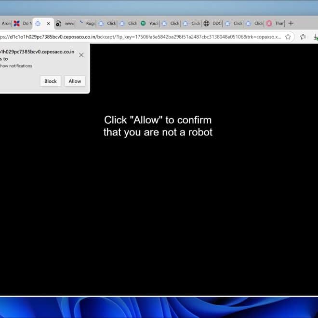
Task: Click Allow in the notification prompt
Action: coord(75,81)
